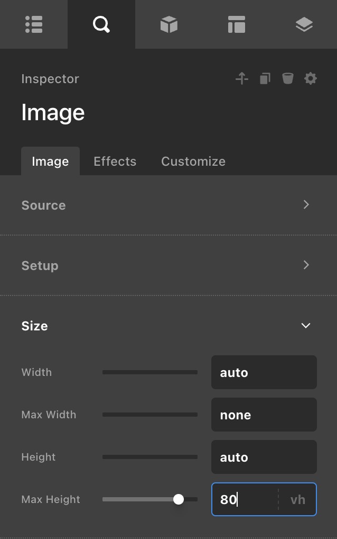Click the Width slider track
Screen dimensions: 337x539
coord(149,372)
